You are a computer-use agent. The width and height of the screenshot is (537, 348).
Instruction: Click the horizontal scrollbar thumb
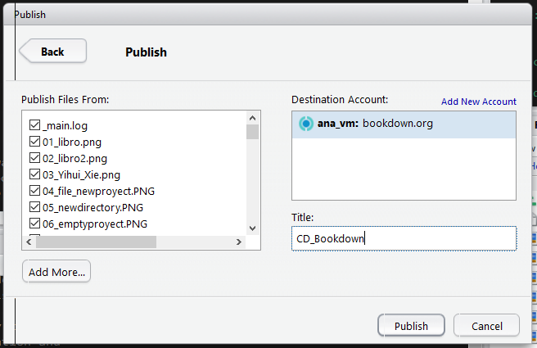tap(96, 242)
